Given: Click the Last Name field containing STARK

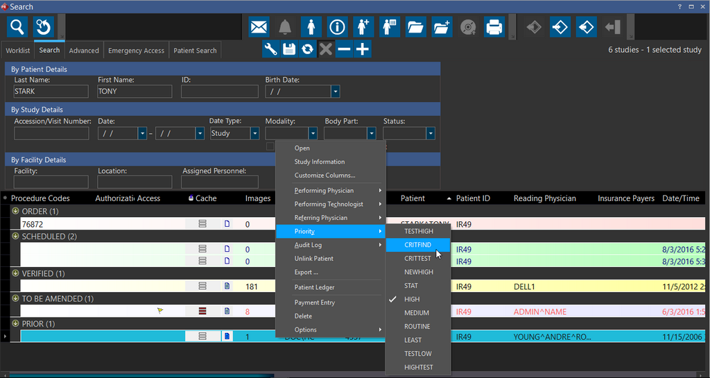Looking at the screenshot, I should click(51, 92).
